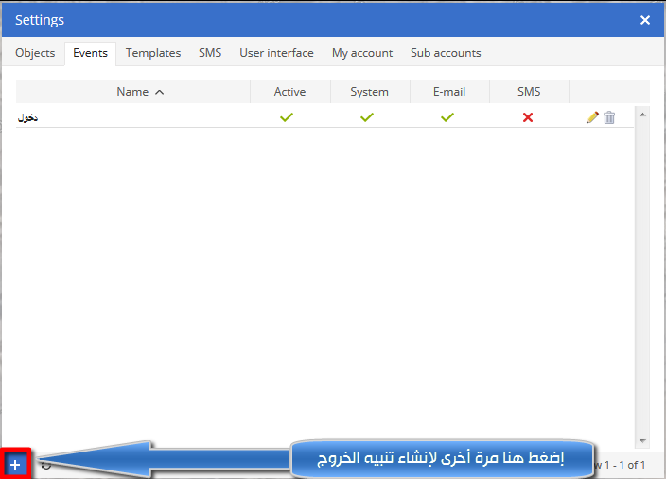Sort events by the Name column header
This screenshot has height=479, width=666.
(x=133, y=92)
